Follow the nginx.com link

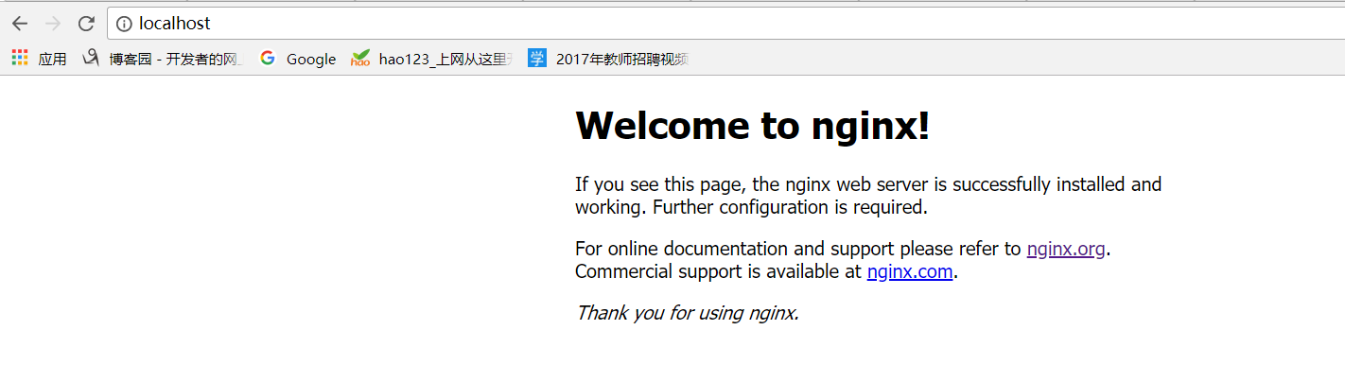(x=910, y=272)
